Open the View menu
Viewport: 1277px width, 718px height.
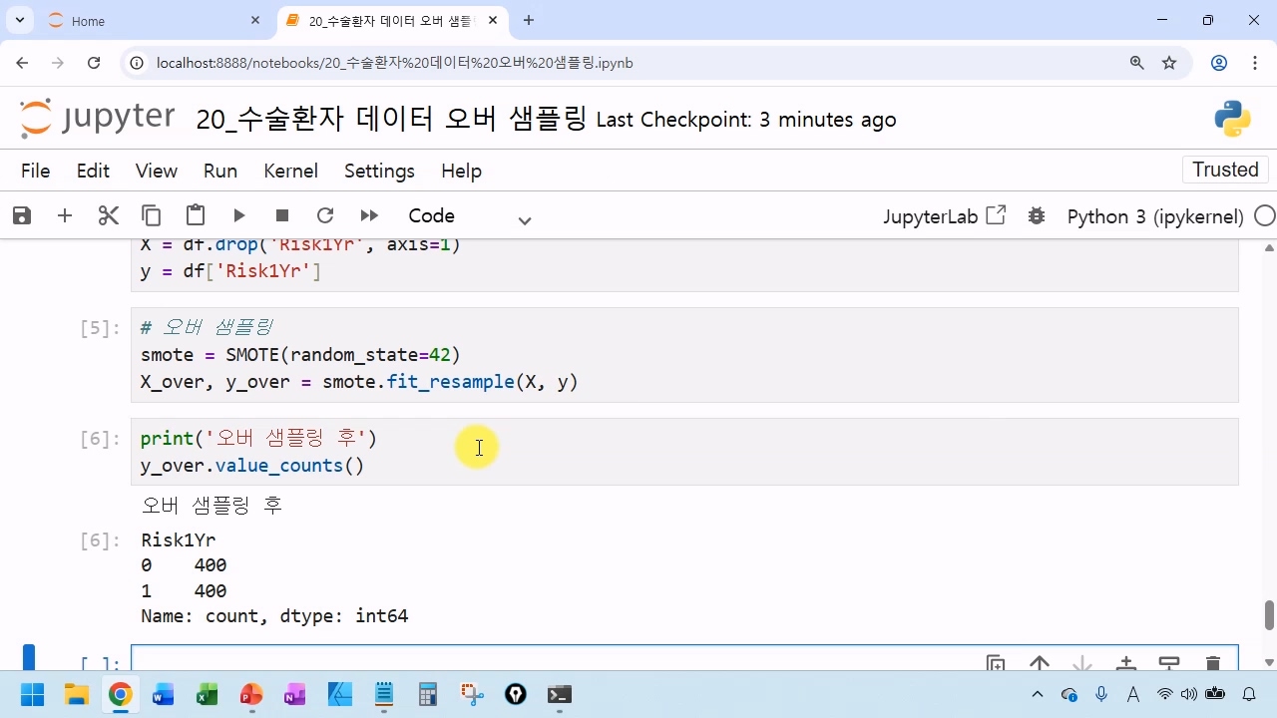(157, 171)
